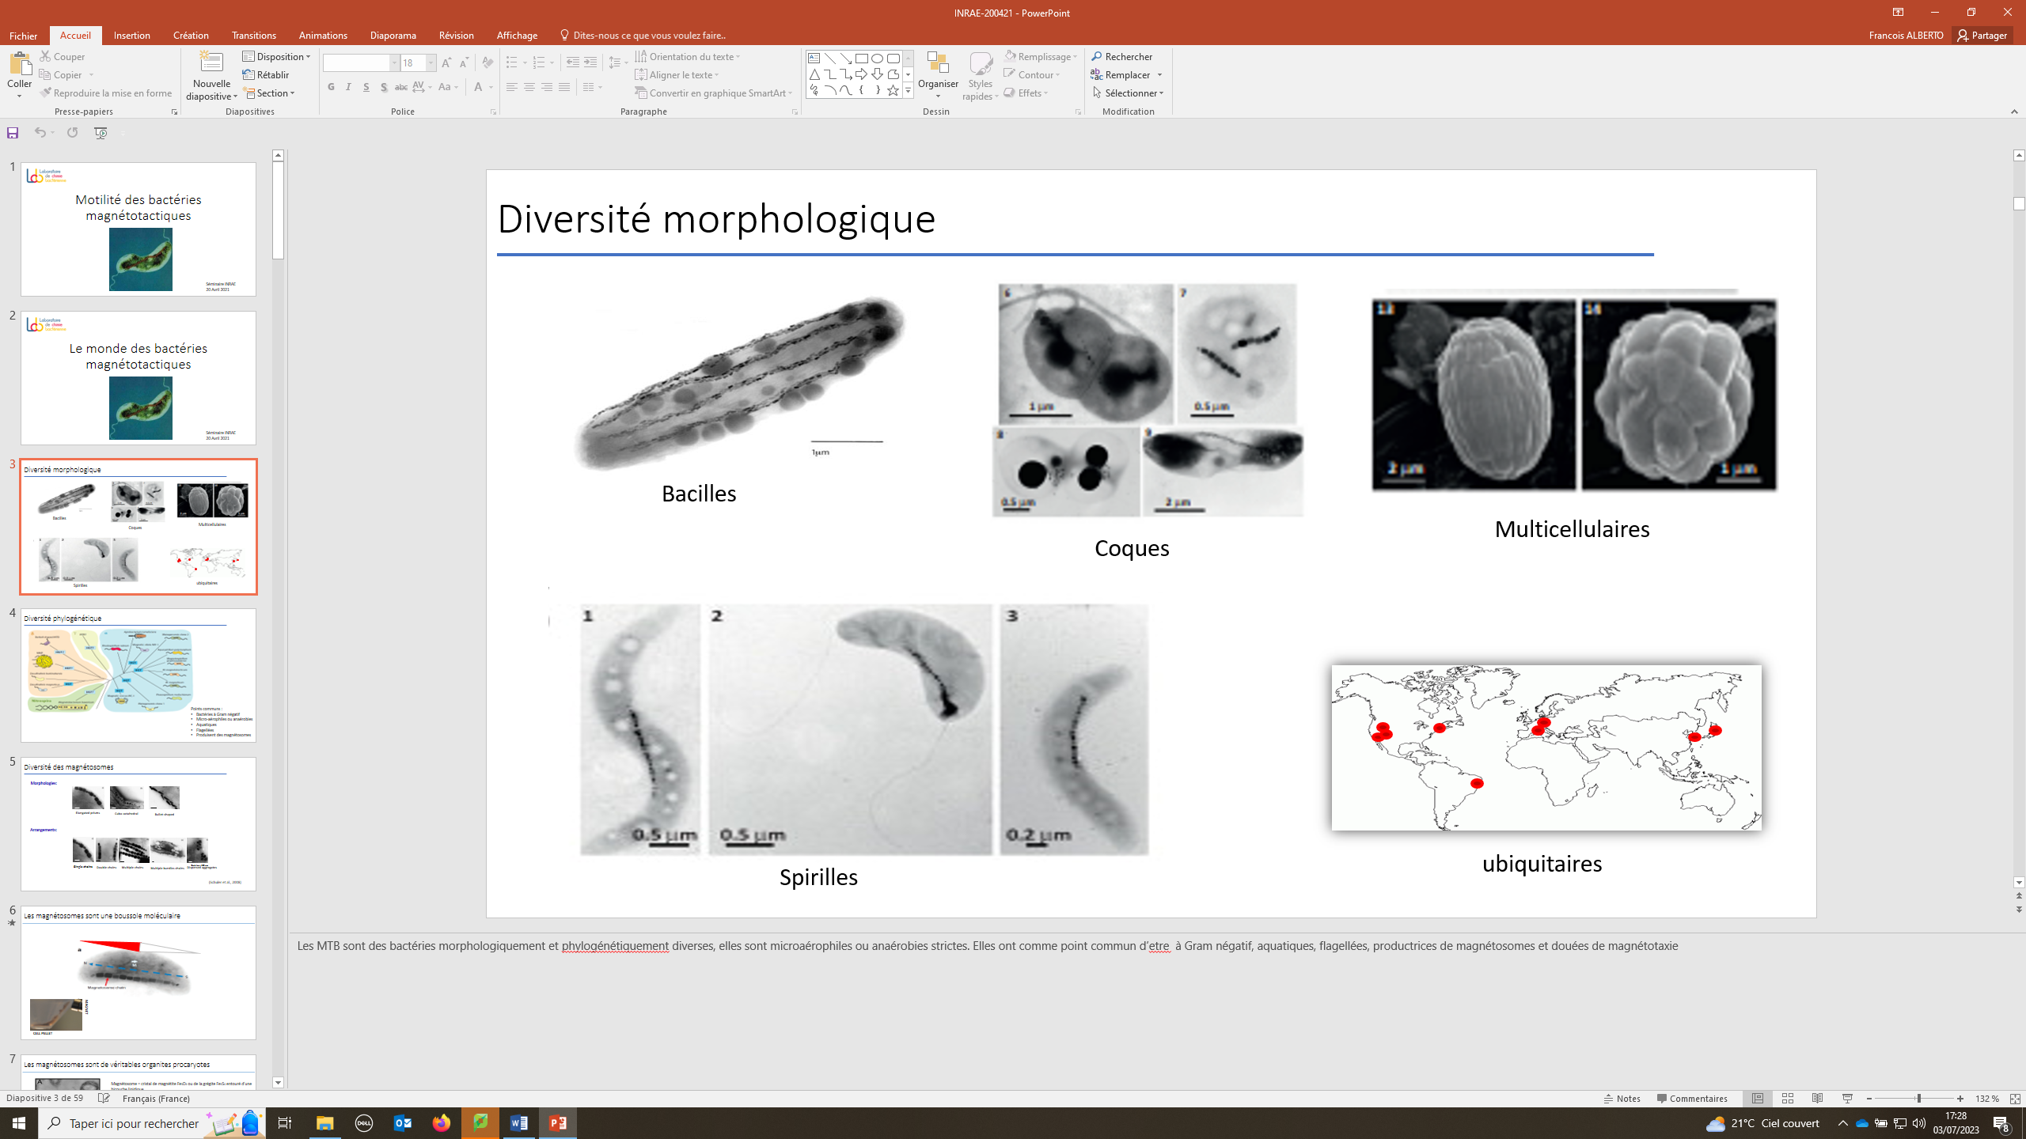The height and width of the screenshot is (1139, 2026).
Task: Click the increase font size icon
Action: click(446, 62)
